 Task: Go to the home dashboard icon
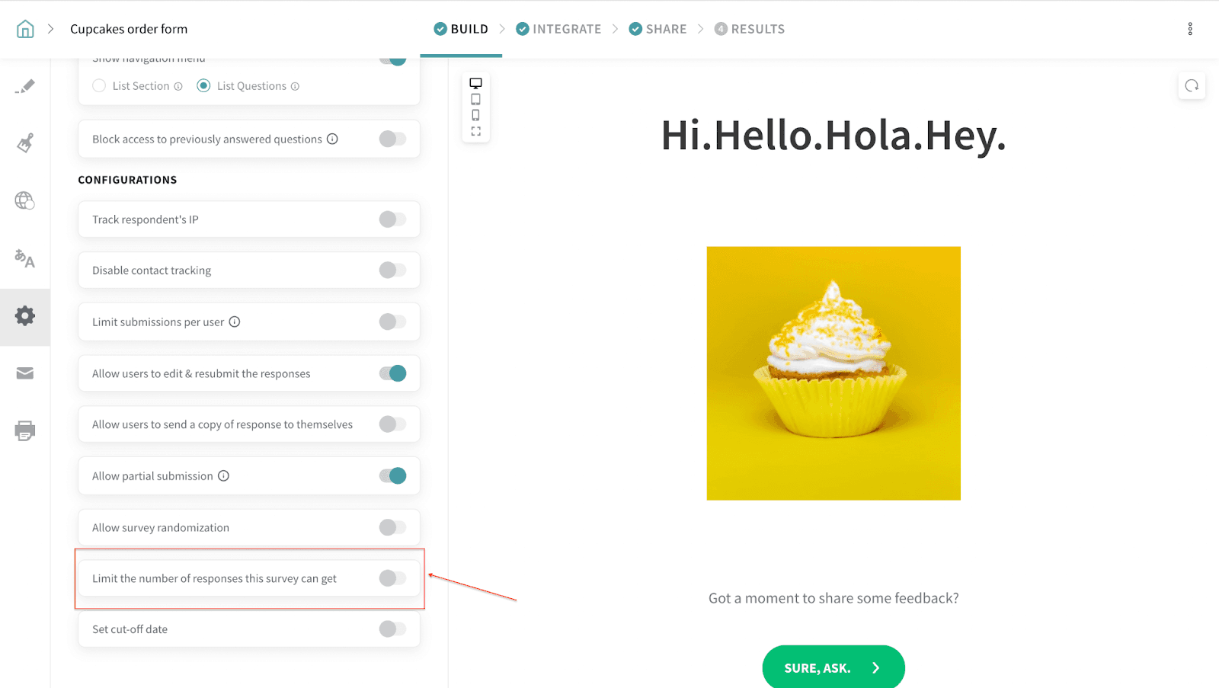tap(25, 29)
